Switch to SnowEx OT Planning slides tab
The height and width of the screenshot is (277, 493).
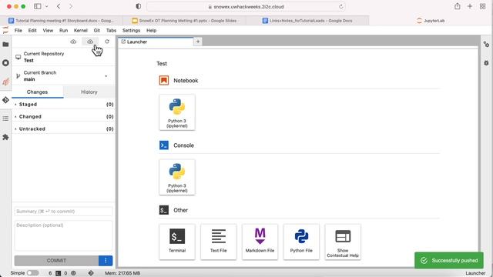tap(185, 21)
